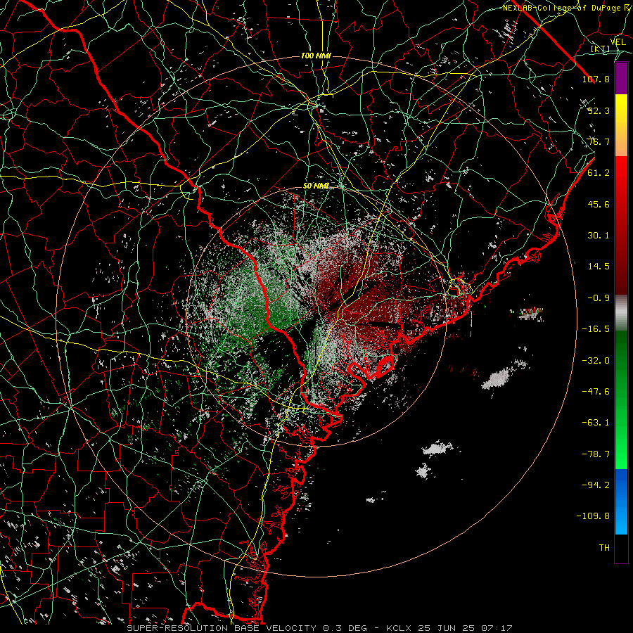Click the 45.6 legend value
Screen dimensions: 633x633
point(599,204)
